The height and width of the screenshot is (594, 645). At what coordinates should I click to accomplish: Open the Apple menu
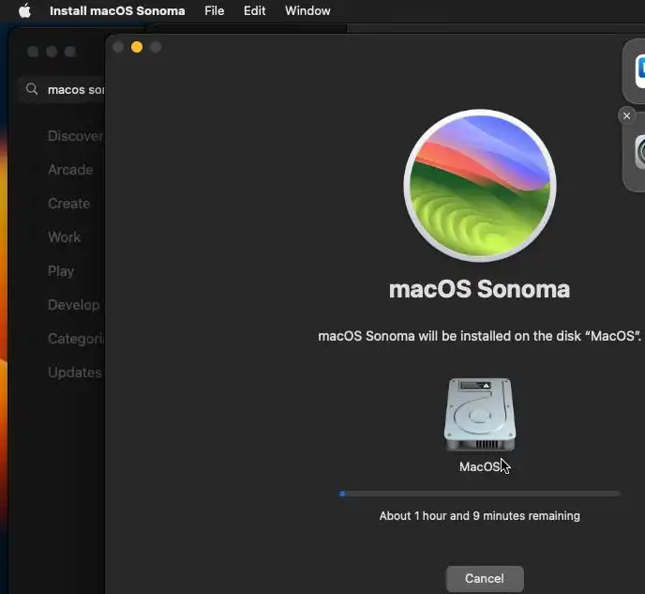tap(24, 10)
